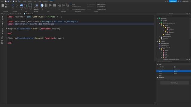The image size is (191, 107).
Task: Collapse MainFolder_Workspace node
Action: [x=159, y=24]
